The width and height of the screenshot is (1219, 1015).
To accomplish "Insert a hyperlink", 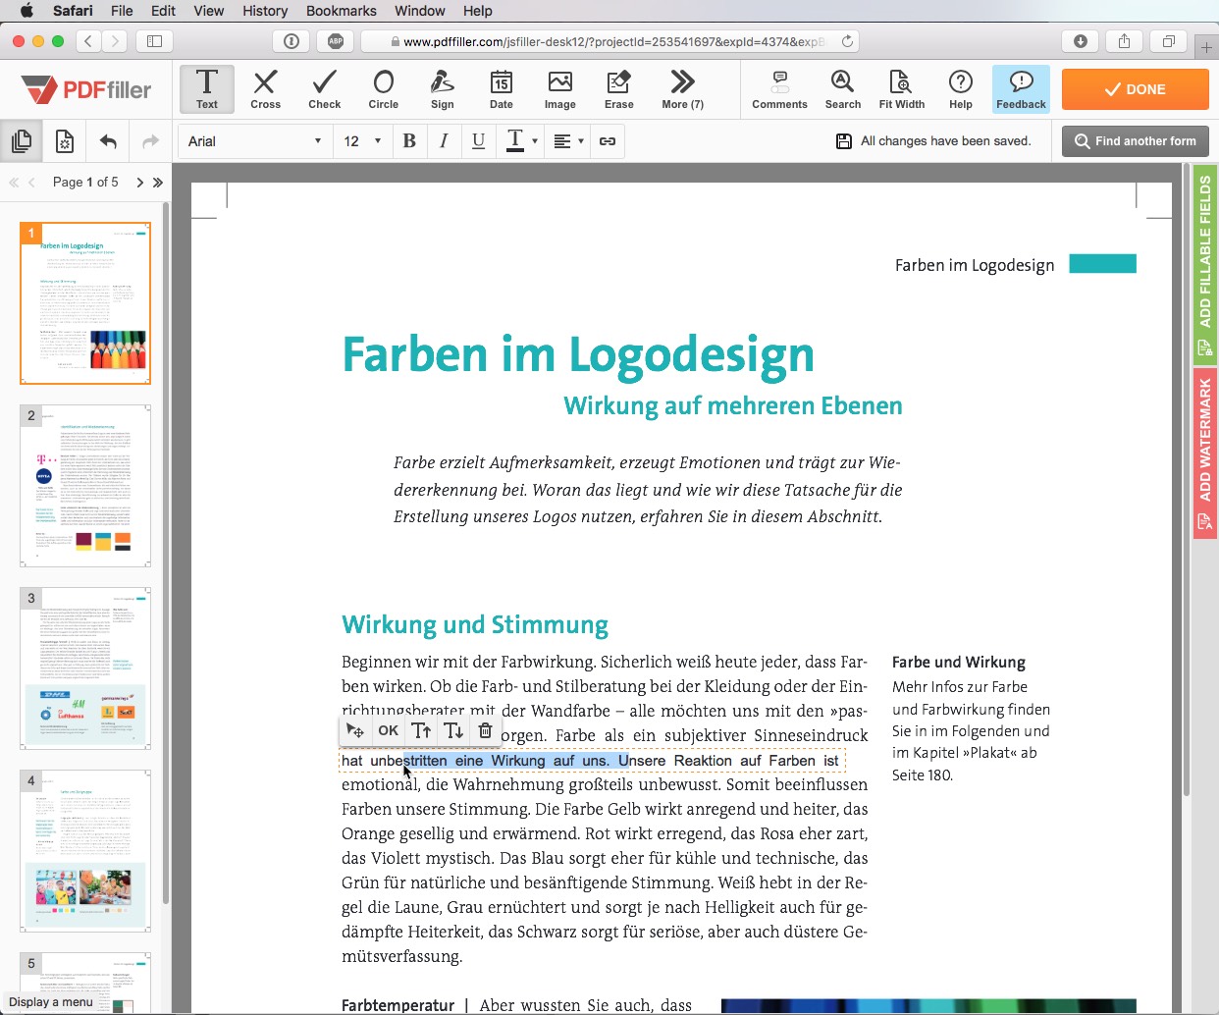I will pos(608,141).
